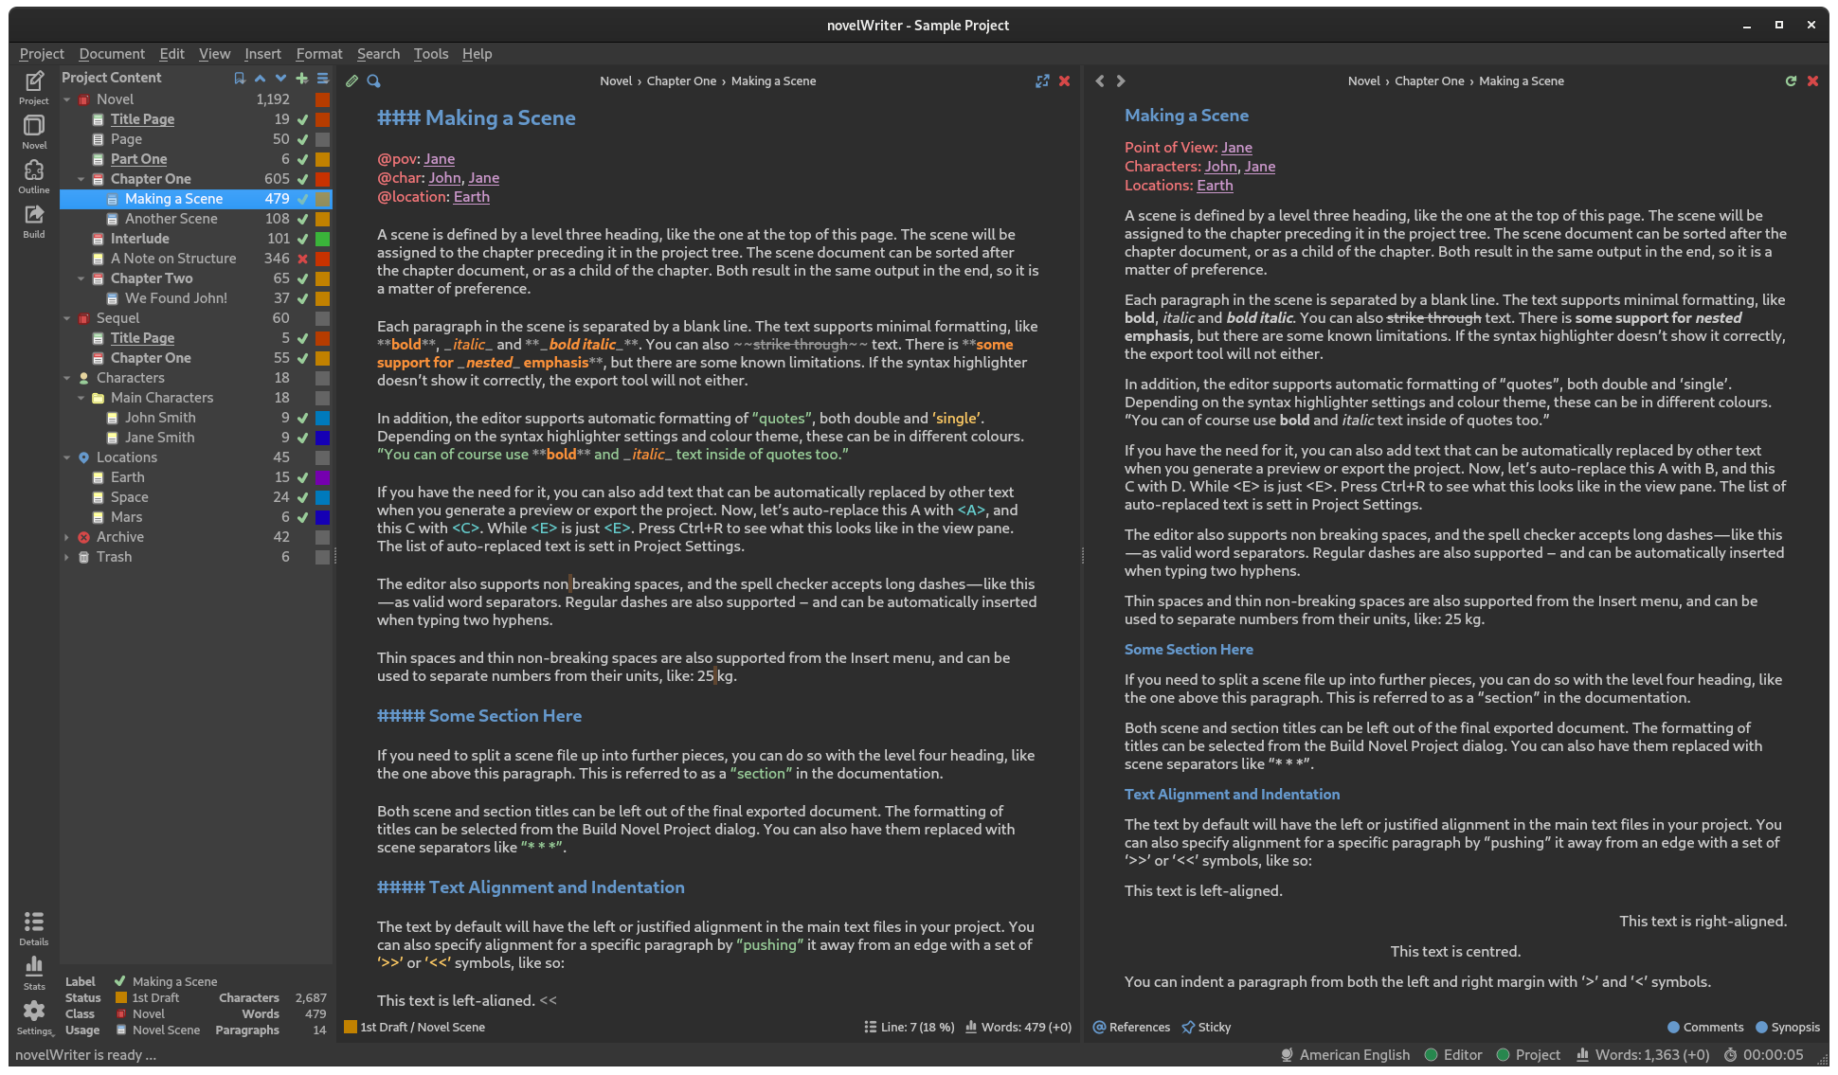Toggle the References panel in the viewer footer

pyautogui.click(x=1131, y=1028)
